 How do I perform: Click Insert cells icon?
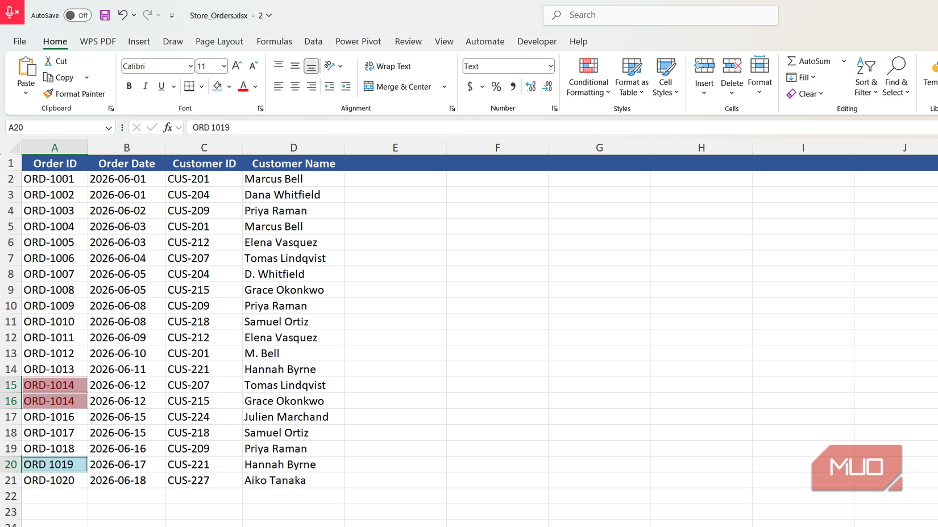pyautogui.click(x=704, y=66)
